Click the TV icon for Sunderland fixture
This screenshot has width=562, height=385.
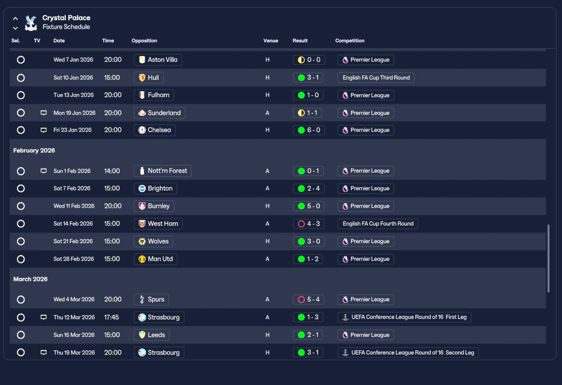[x=43, y=113]
